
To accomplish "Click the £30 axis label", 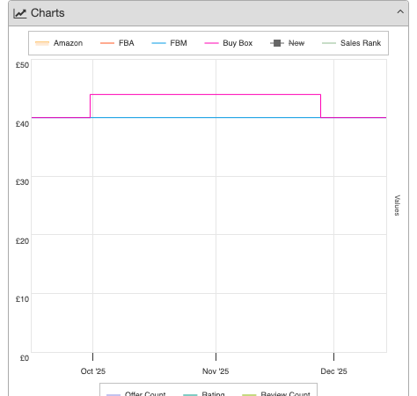I will pyautogui.click(x=22, y=182).
